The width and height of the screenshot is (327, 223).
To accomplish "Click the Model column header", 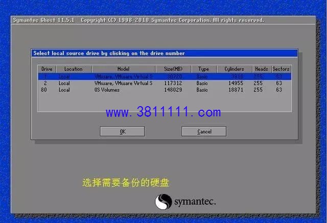I will pos(124,69).
